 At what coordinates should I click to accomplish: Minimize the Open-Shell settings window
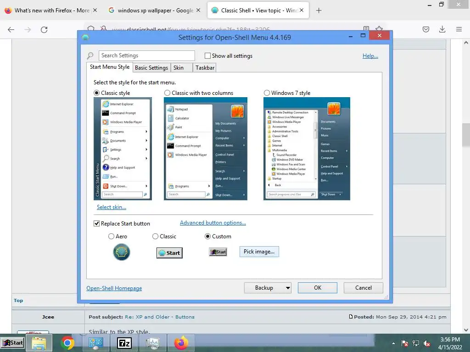pyautogui.click(x=350, y=36)
